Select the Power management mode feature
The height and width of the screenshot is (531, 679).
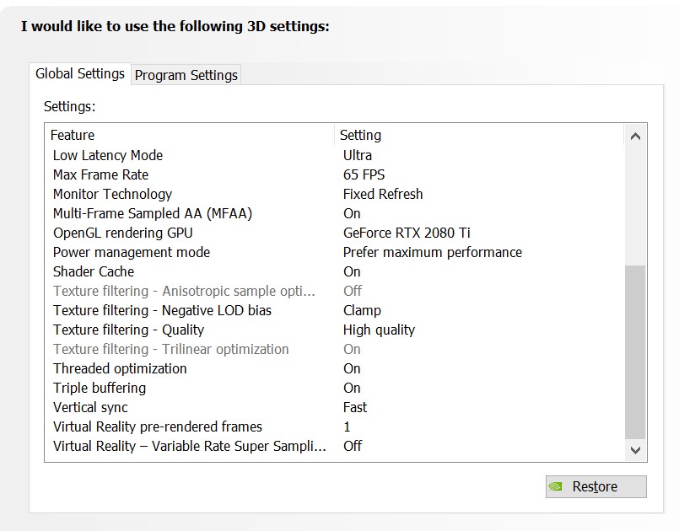(x=132, y=252)
